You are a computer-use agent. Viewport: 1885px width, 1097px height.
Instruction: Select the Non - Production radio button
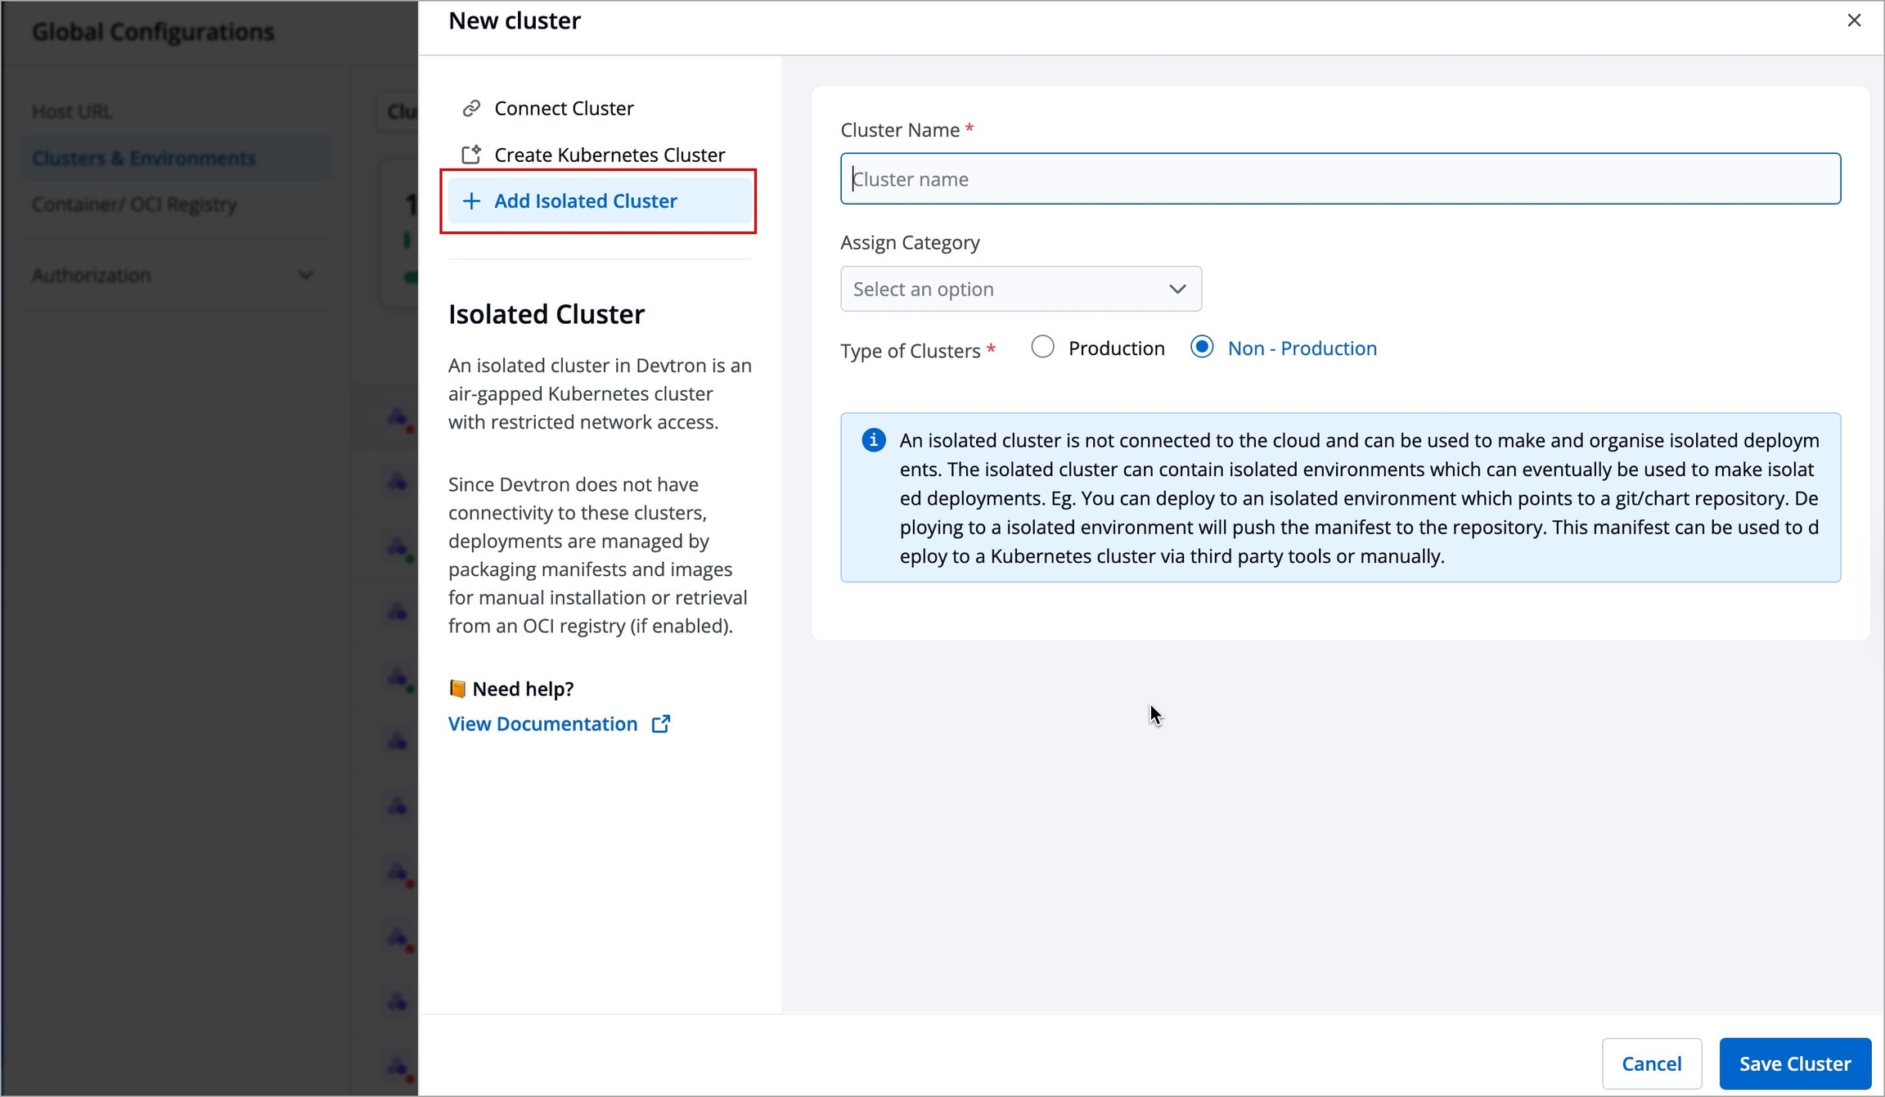click(x=1202, y=348)
